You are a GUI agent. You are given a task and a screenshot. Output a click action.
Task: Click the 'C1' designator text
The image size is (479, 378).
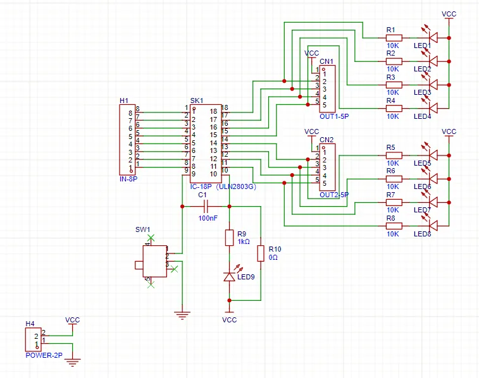(202, 195)
